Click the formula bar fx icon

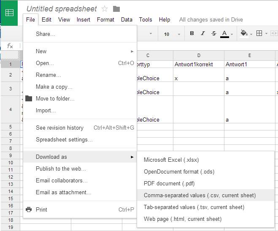click(x=10, y=46)
